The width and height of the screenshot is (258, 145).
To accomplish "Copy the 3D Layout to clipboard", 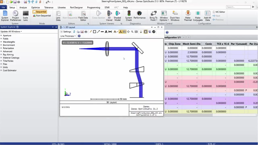I will tap(78, 32).
